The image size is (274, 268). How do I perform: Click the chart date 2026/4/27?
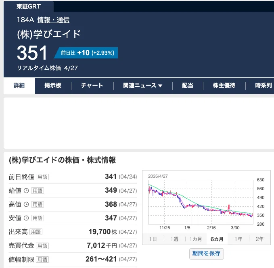[x=158, y=176]
